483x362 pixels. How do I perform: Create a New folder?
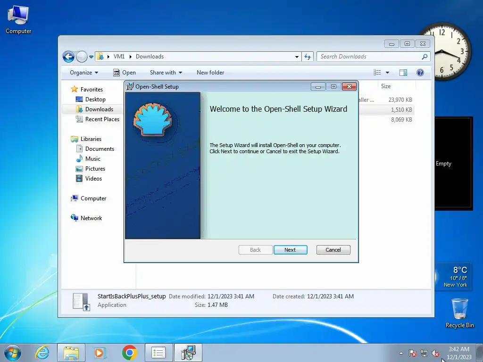click(x=210, y=73)
